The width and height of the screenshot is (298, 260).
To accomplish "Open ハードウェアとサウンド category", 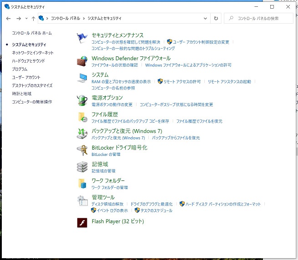I will pos(28,61).
